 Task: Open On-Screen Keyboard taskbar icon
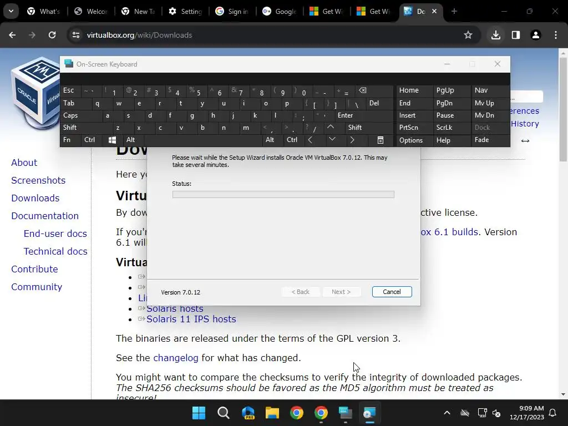[x=345, y=413]
